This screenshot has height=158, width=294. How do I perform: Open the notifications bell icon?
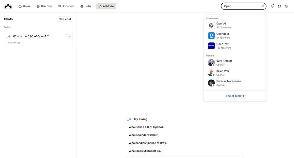click(272, 6)
